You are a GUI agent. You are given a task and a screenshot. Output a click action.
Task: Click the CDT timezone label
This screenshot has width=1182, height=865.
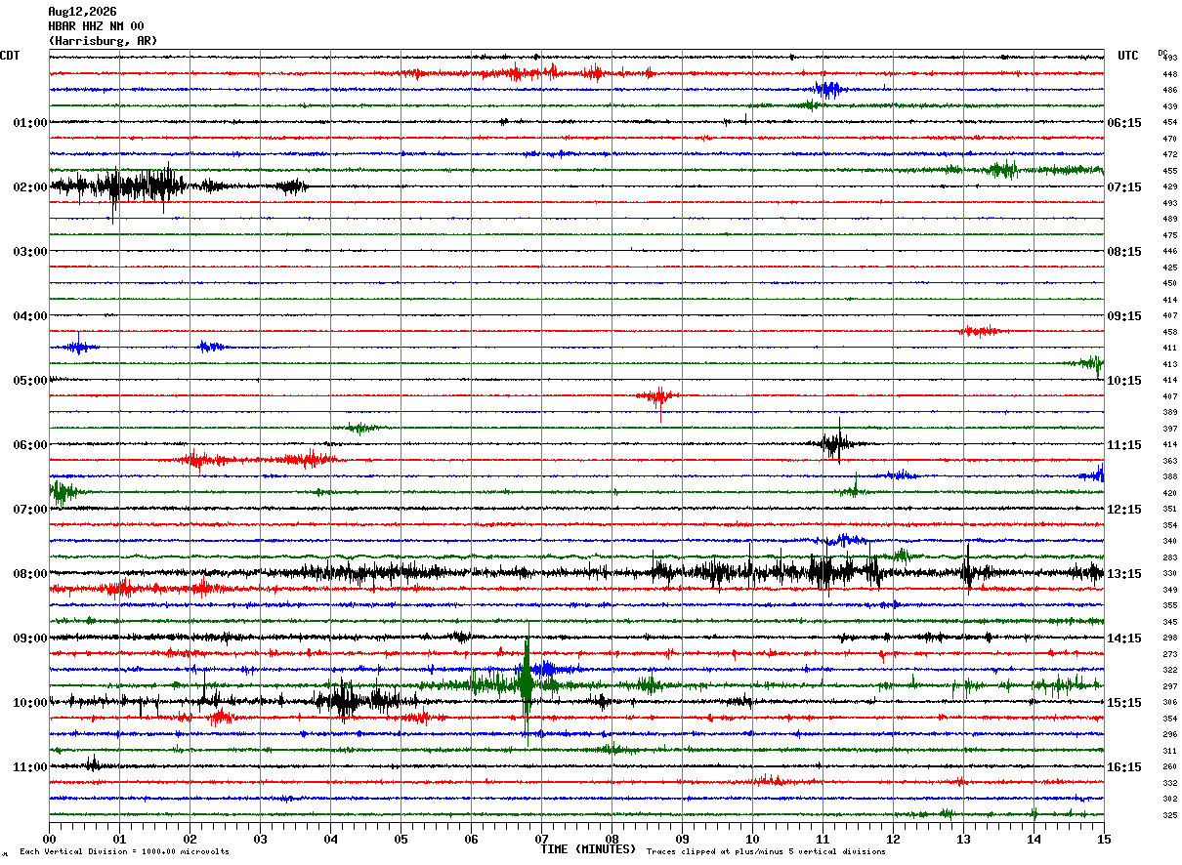[10, 56]
